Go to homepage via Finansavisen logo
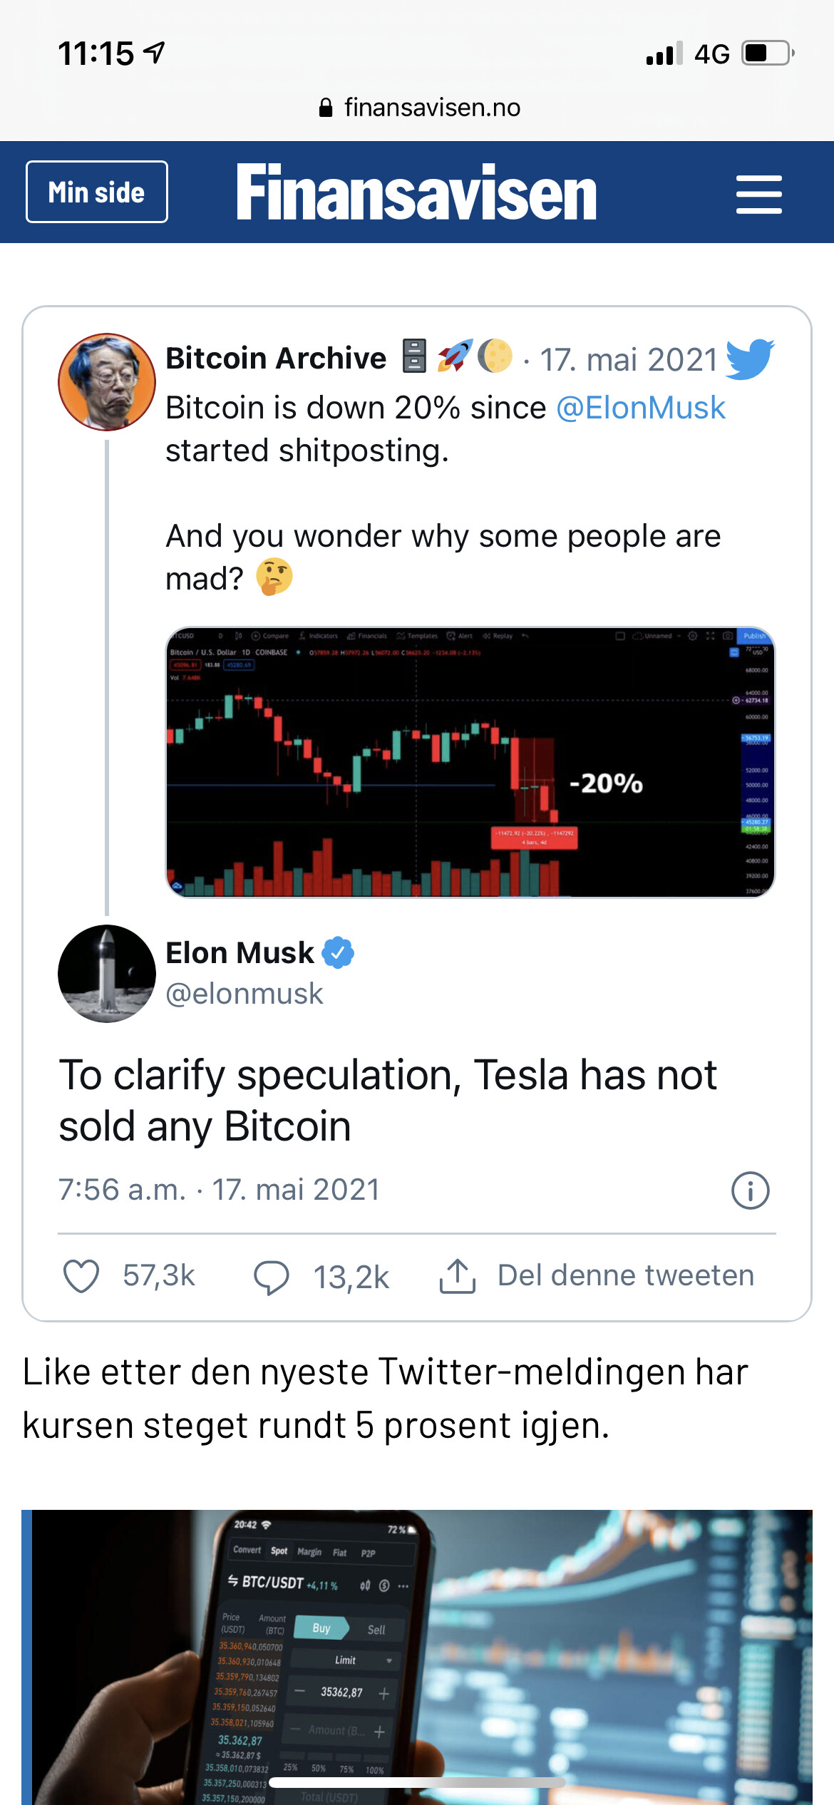 tap(416, 192)
